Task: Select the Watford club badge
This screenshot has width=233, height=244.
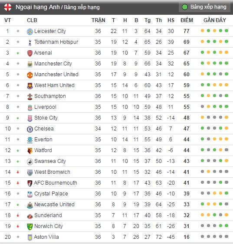Action: click(x=30, y=151)
